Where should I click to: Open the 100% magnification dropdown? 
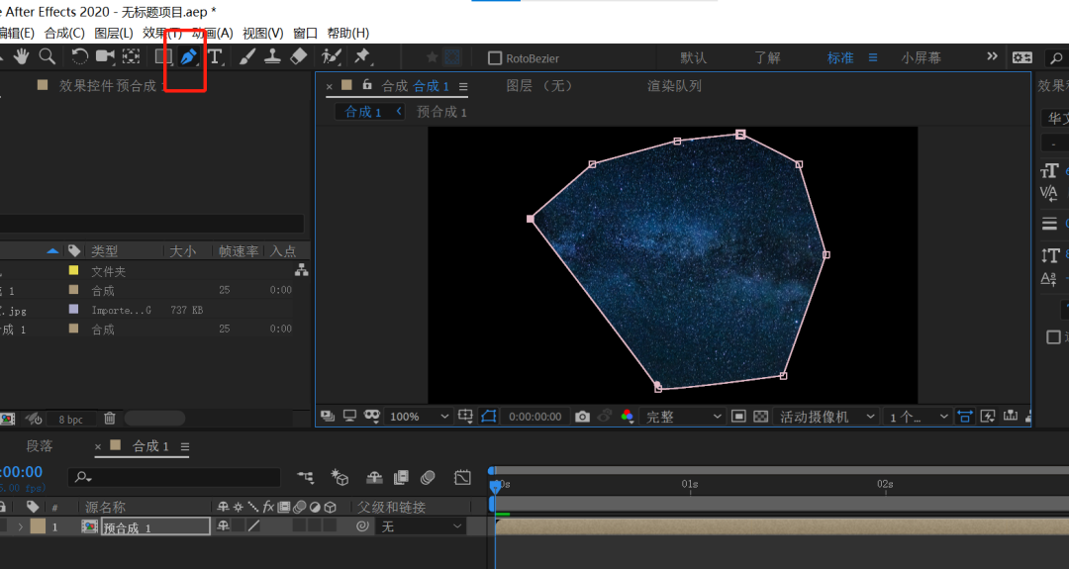pos(419,417)
